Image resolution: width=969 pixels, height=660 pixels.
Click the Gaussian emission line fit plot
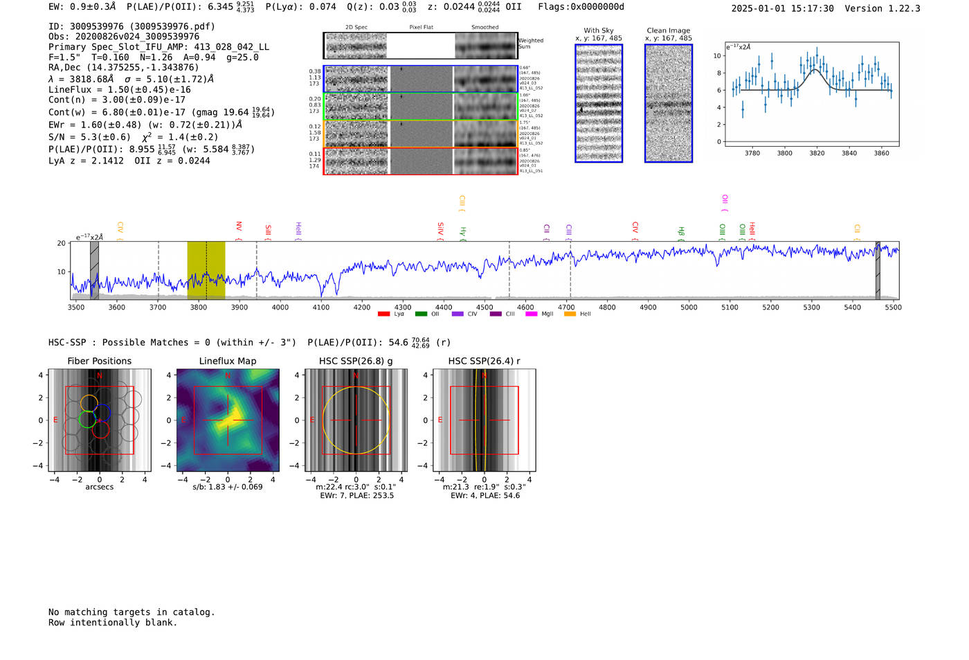point(811,94)
